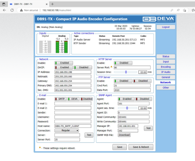Click the Agent Port field

click(134, 104)
